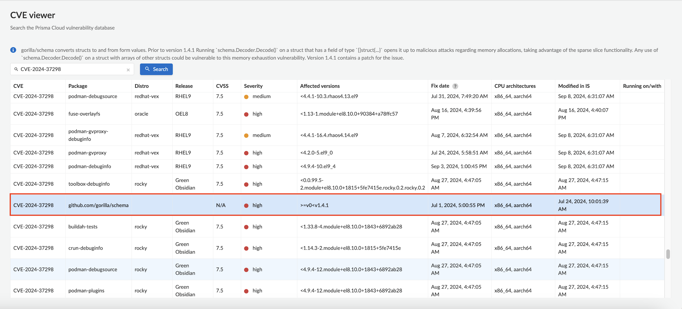682x309 pixels.
Task: Click the orange severity dot for podman-gvproxy-debuginfo
Action: pos(246,135)
